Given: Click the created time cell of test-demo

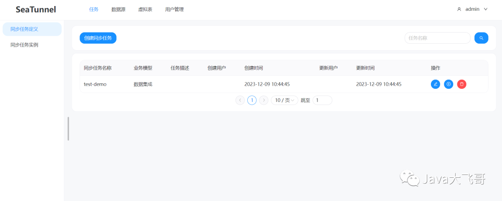Looking at the screenshot, I should (x=267, y=84).
